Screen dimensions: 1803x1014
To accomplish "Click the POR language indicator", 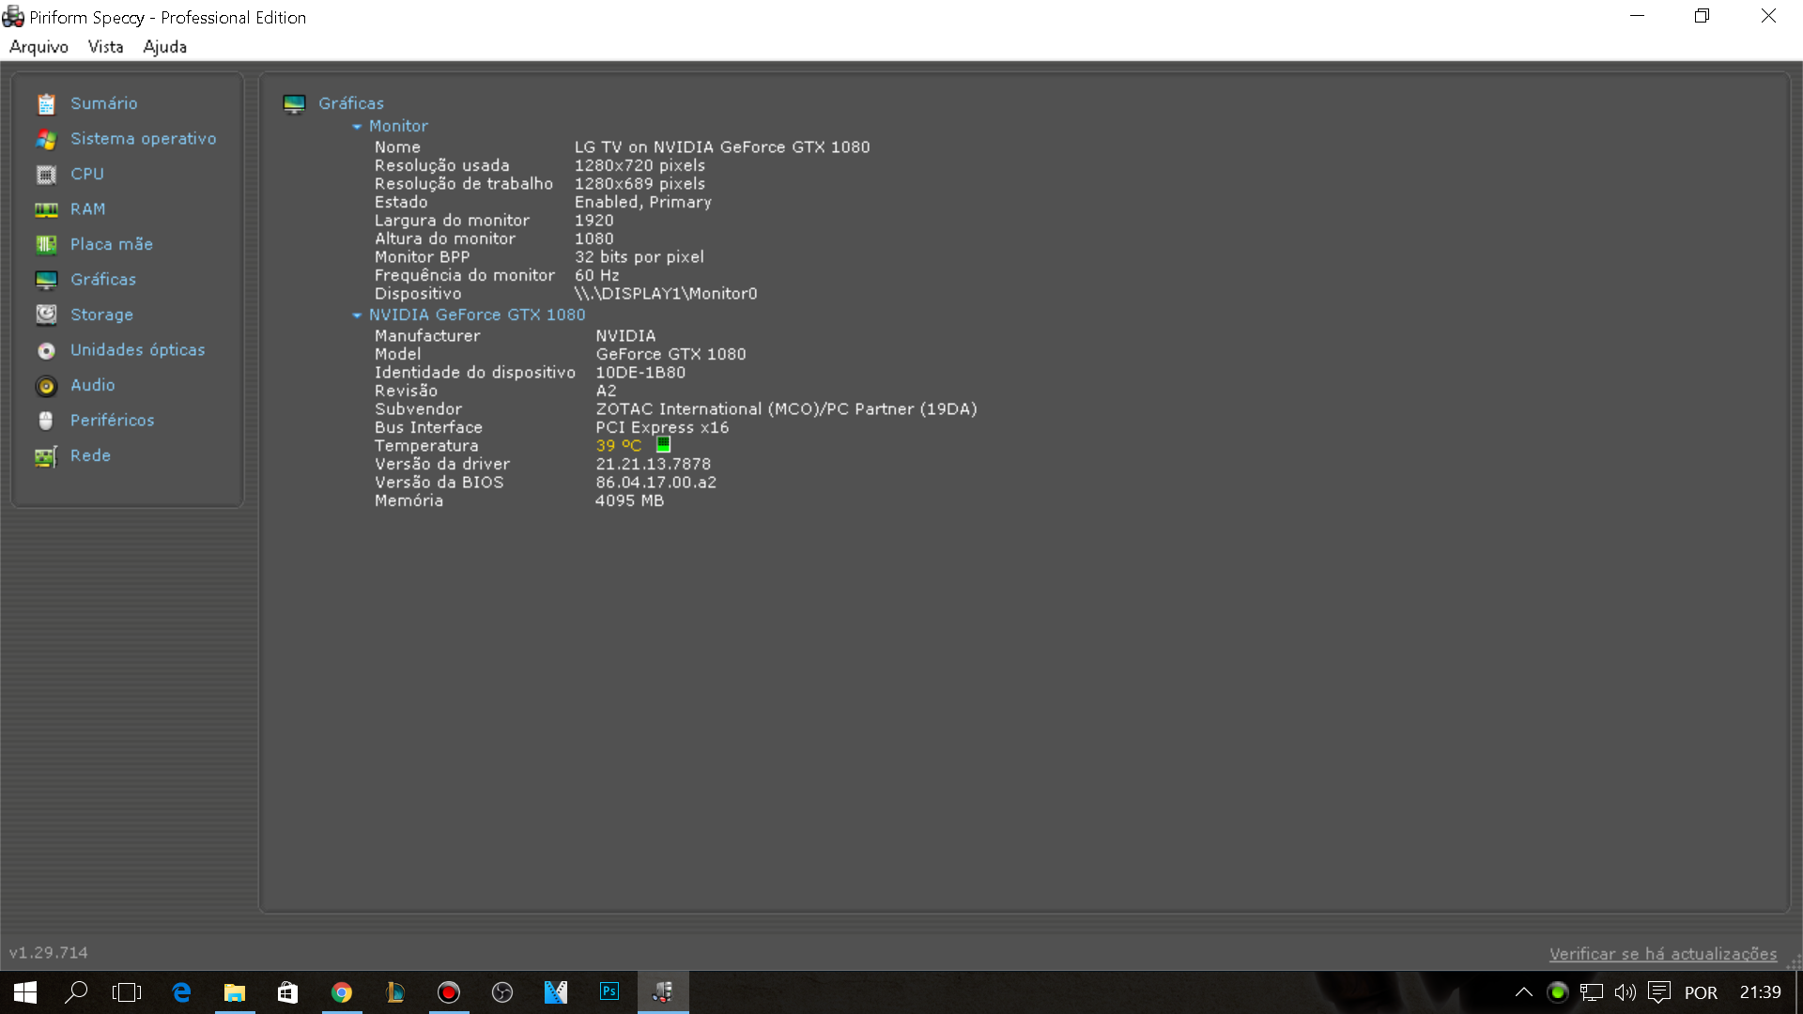I will click(x=1701, y=992).
